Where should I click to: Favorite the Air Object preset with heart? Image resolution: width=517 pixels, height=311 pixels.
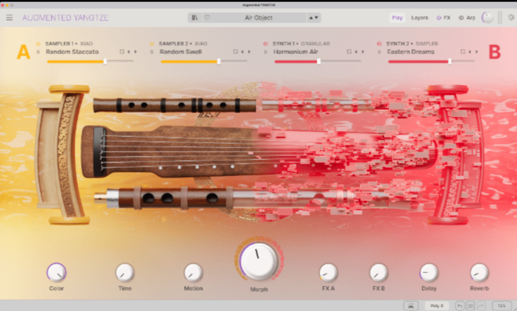(x=207, y=18)
